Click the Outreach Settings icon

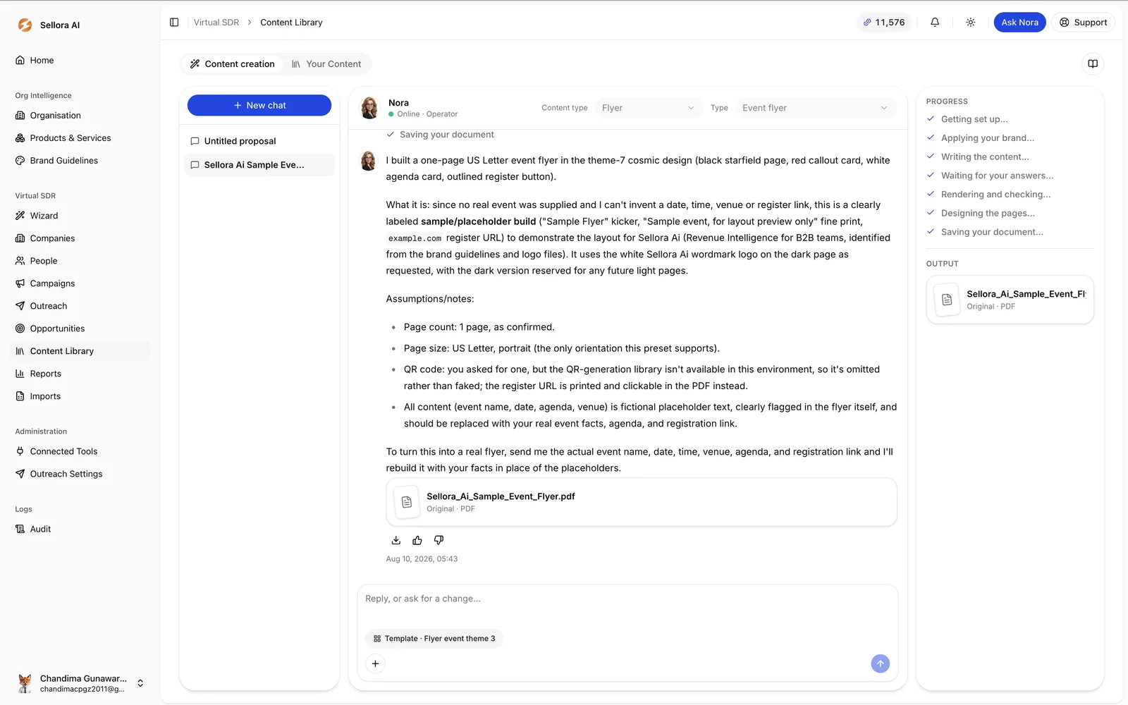[x=20, y=474]
